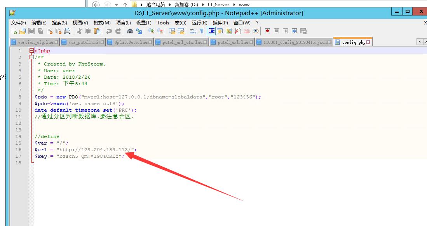Close the config.php tab
This screenshot has height=226, width=427.
(x=368, y=42)
